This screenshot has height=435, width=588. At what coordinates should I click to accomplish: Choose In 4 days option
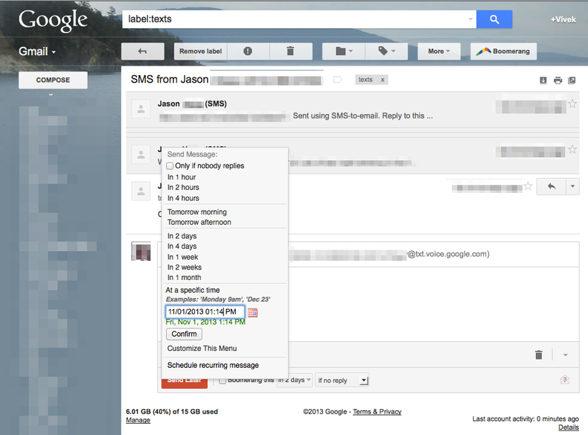pyautogui.click(x=182, y=247)
